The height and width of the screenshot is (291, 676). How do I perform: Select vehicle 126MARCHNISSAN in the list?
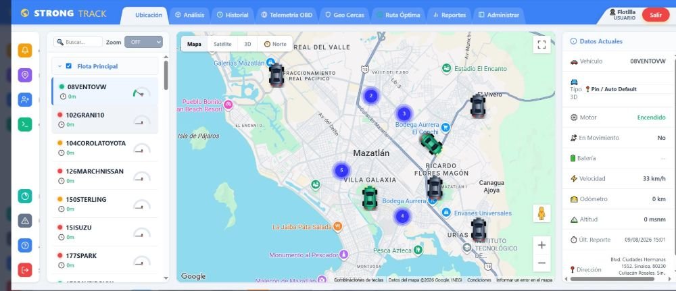105,176
